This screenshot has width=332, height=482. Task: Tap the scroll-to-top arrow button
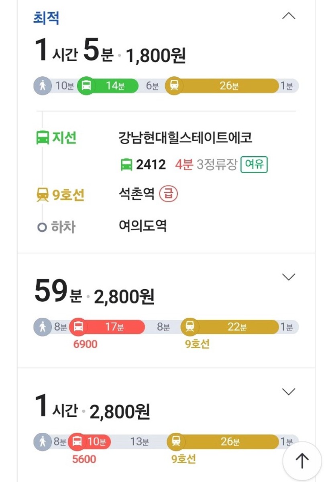coord(302,461)
